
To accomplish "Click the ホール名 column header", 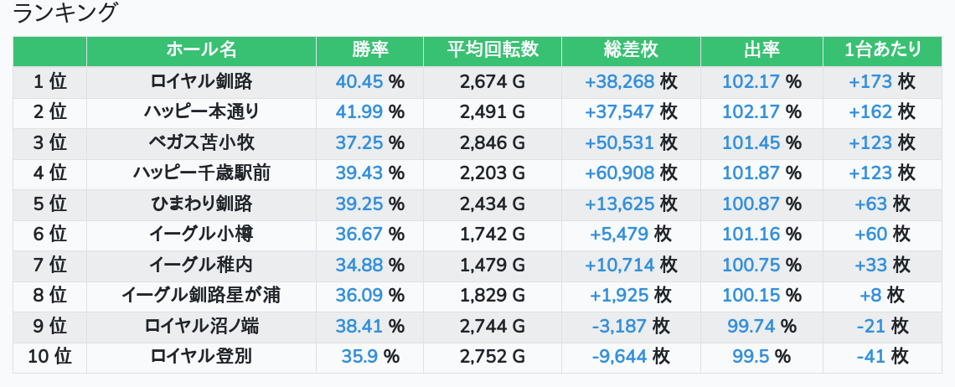I will [x=201, y=50].
